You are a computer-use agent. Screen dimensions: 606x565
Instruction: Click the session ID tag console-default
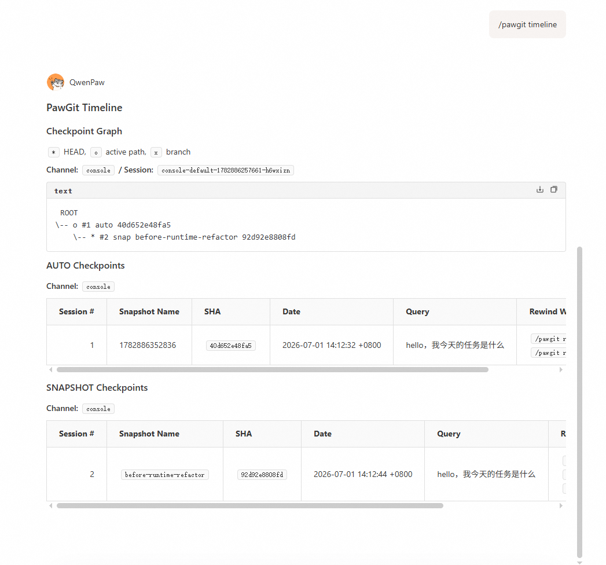click(x=226, y=170)
